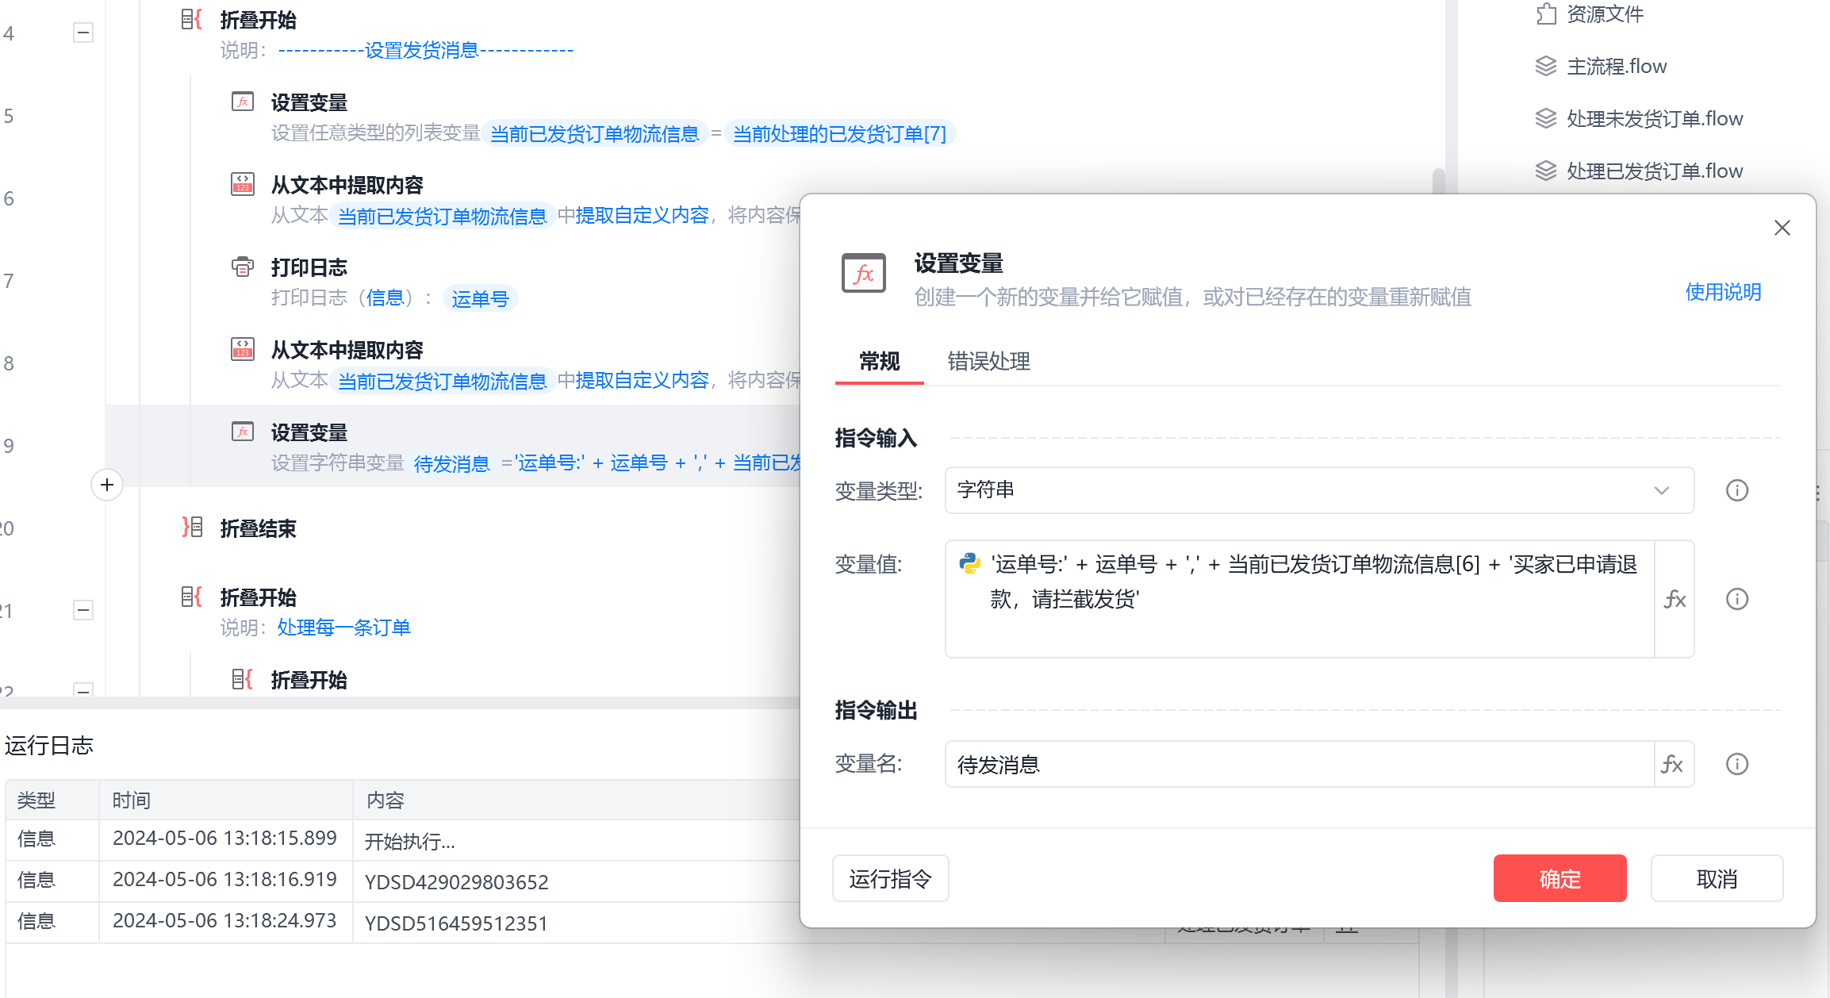This screenshot has height=998, width=1830.
Task: Select the 常规 tab
Action: [x=879, y=362]
